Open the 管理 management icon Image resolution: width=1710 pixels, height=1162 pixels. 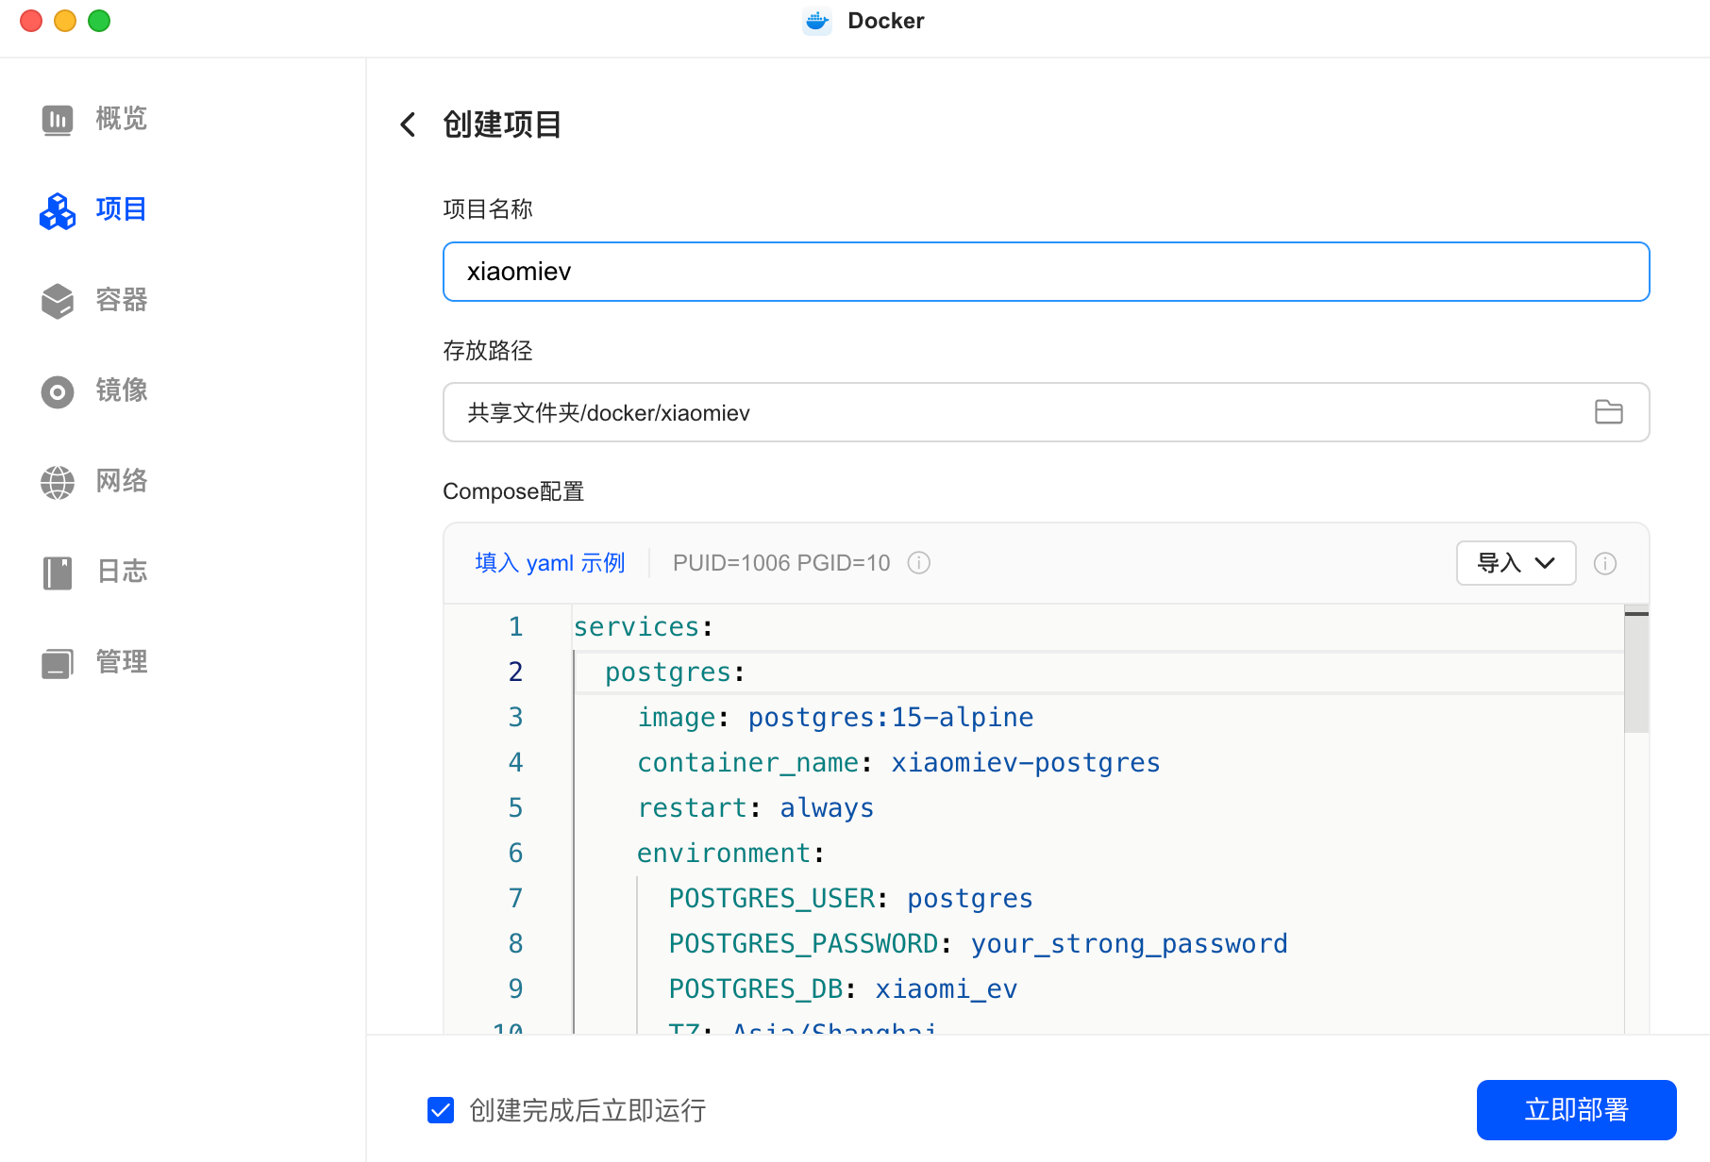click(58, 663)
